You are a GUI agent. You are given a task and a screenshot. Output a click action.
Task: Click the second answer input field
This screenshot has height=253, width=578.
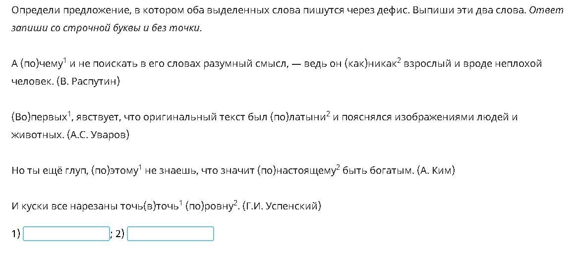click(x=171, y=234)
